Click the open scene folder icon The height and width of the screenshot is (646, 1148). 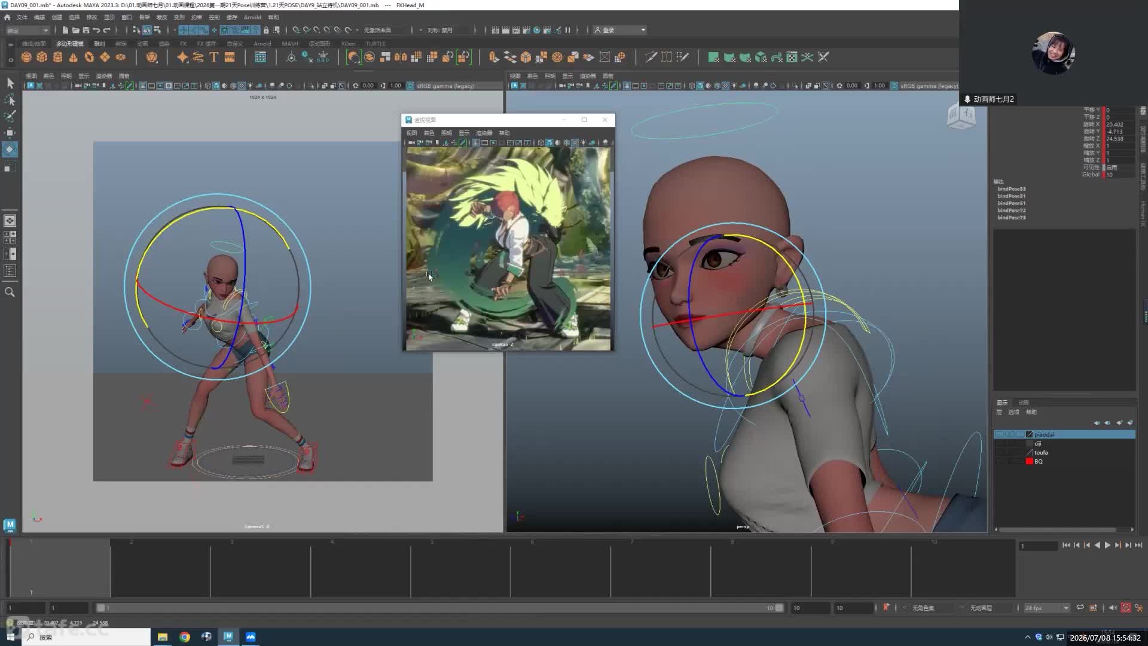click(75, 30)
